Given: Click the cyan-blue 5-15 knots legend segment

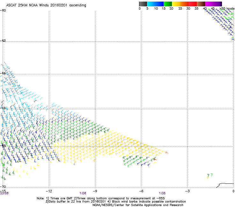Looking at the screenshot, I should pyautogui.click(x=155, y=4).
